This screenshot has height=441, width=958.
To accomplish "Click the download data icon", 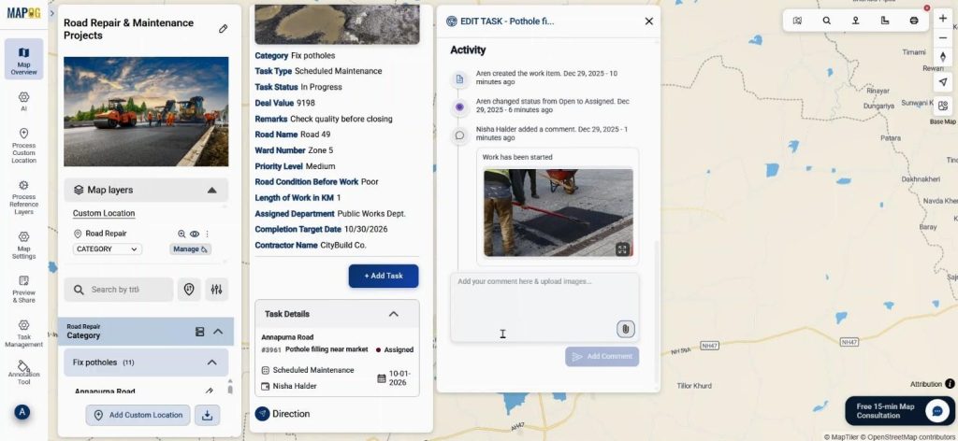I will click(x=207, y=416).
